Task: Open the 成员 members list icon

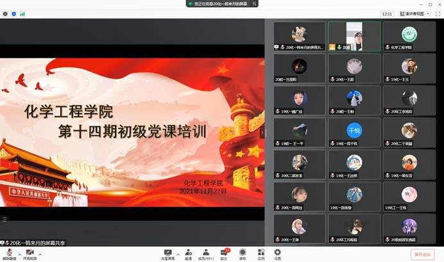Action: click(x=206, y=252)
